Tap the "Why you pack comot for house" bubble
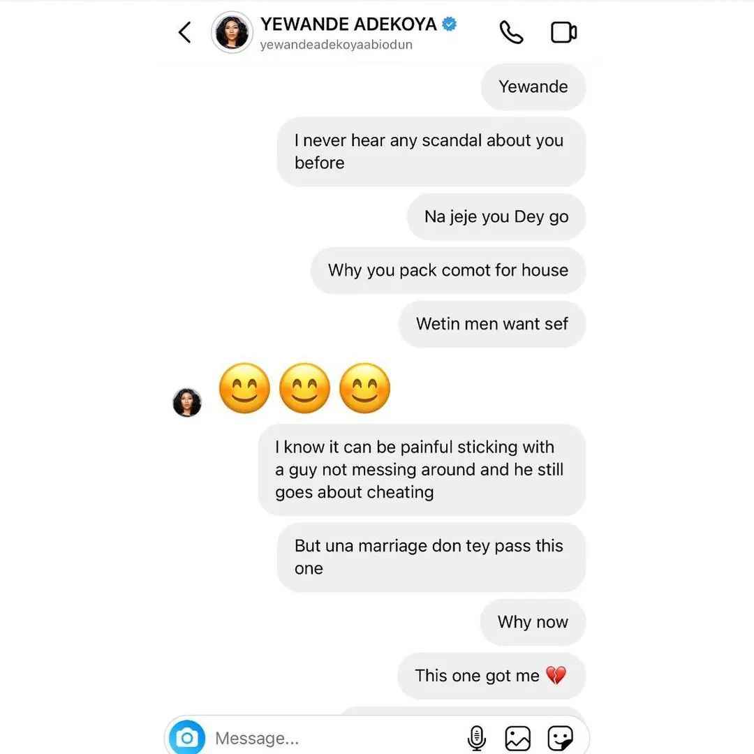 click(448, 270)
